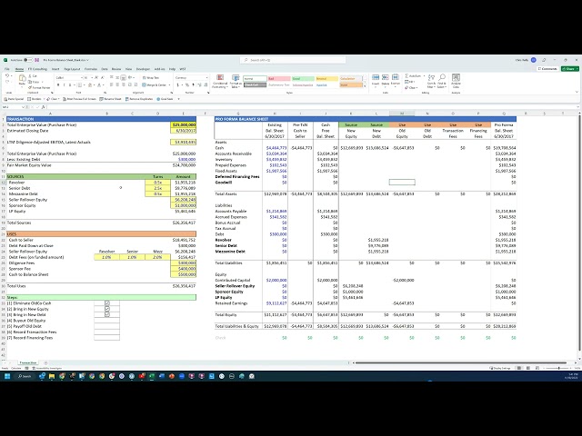
Task: Expand the cell styles gallery
Action: (x=365, y=86)
